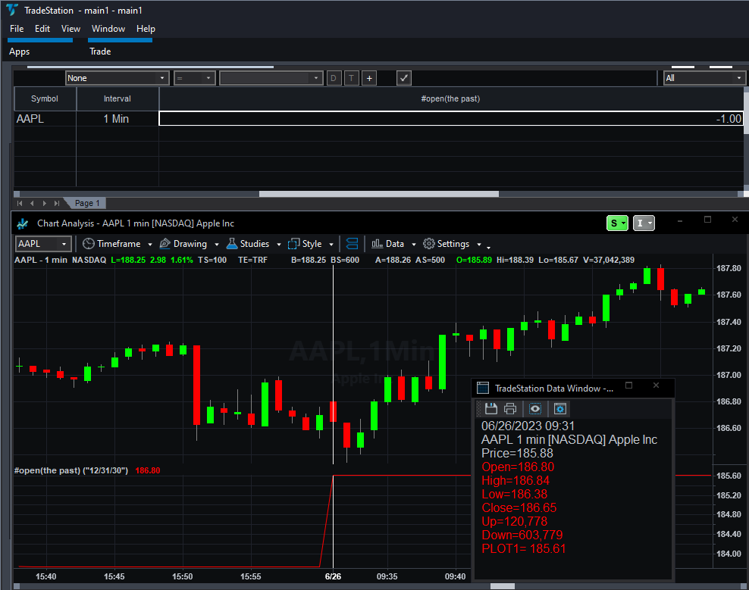This screenshot has height=590, width=749.
Task: Click the Timeframe dropdown arrow
Action: 150,245
